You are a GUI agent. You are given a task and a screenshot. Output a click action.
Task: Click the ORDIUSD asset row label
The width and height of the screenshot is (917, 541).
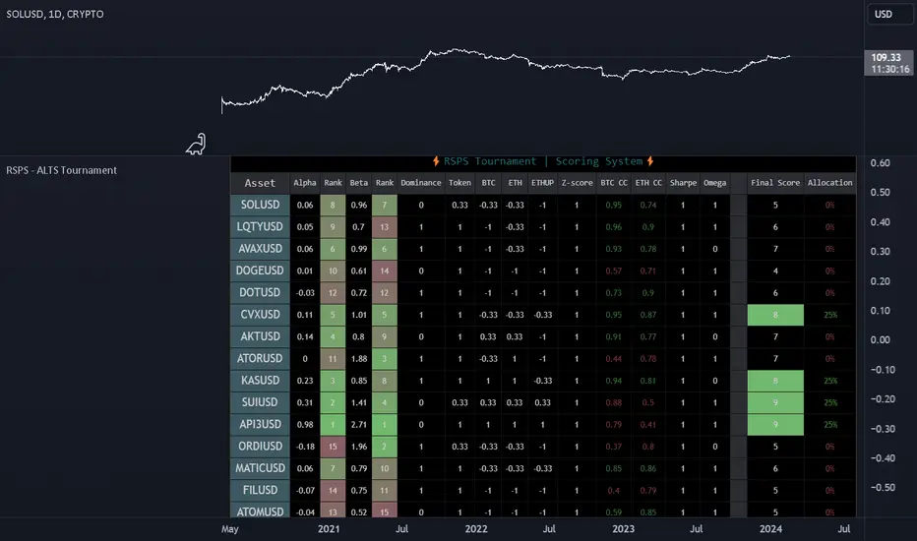260,446
